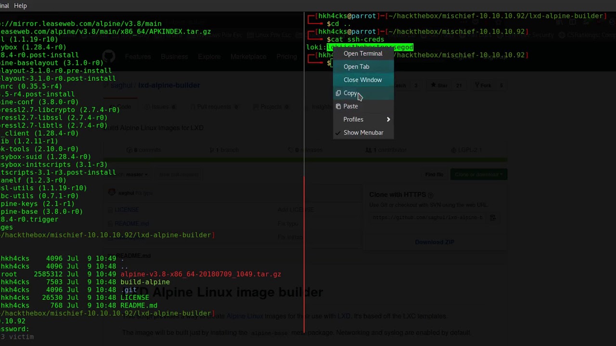Pick Close Window from the context menu
The image size is (616, 346).
[362, 80]
